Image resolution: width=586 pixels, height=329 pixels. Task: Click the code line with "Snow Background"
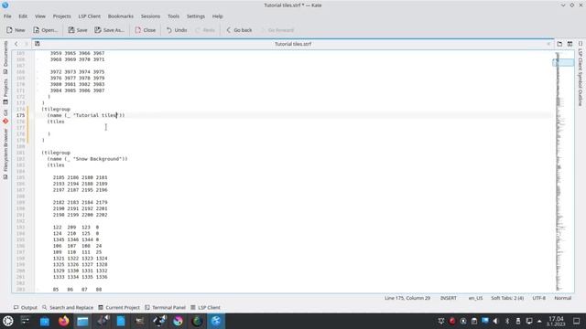(88, 159)
